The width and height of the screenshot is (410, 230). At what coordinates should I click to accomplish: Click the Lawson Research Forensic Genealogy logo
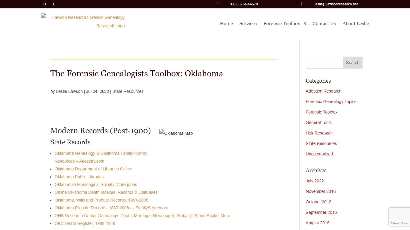tap(83, 21)
